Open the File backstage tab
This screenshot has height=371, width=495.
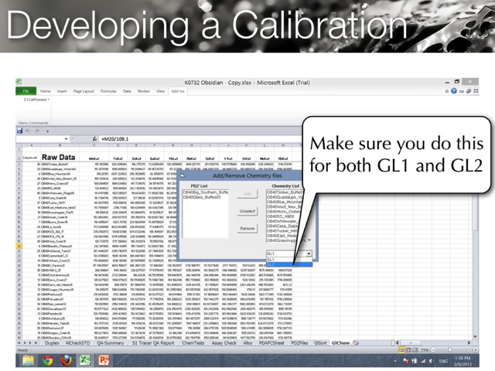(x=26, y=90)
